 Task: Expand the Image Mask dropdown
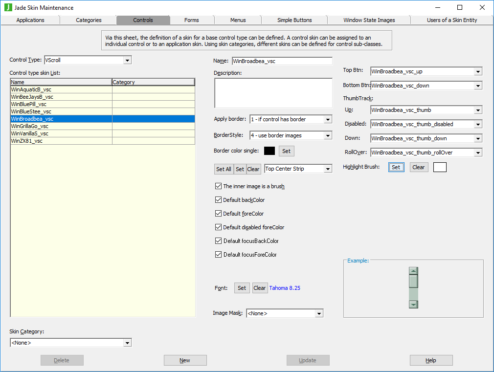coord(319,313)
